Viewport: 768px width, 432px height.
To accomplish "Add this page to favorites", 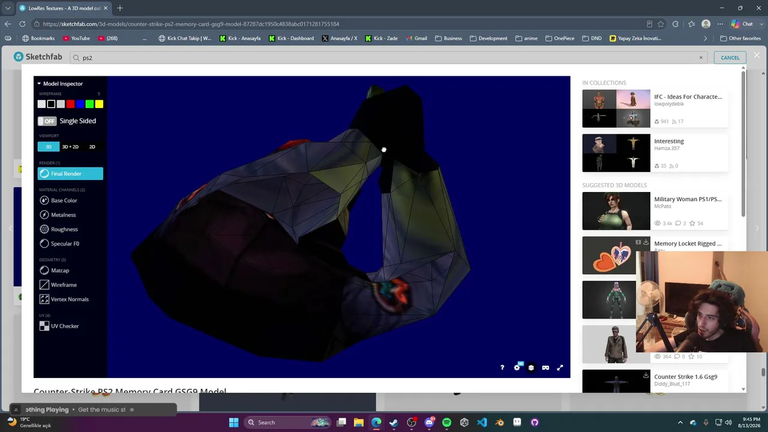I will click(661, 24).
